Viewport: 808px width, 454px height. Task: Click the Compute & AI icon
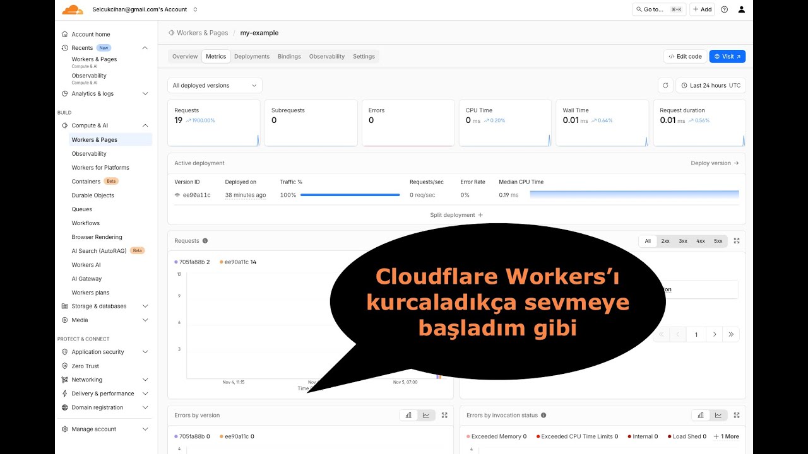(x=65, y=125)
